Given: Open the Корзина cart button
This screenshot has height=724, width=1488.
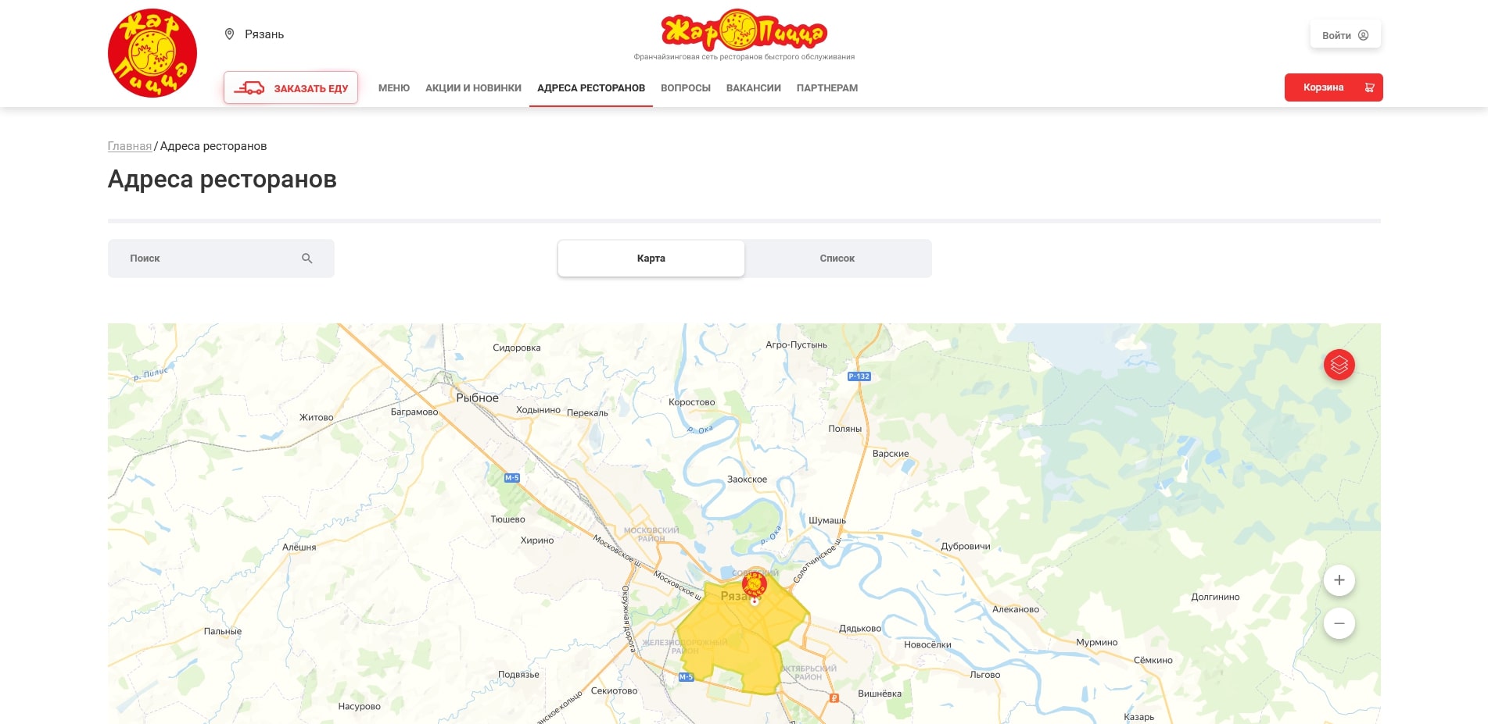Looking at the screenshot, I should pyautogui.click(x=1333, y=87).
